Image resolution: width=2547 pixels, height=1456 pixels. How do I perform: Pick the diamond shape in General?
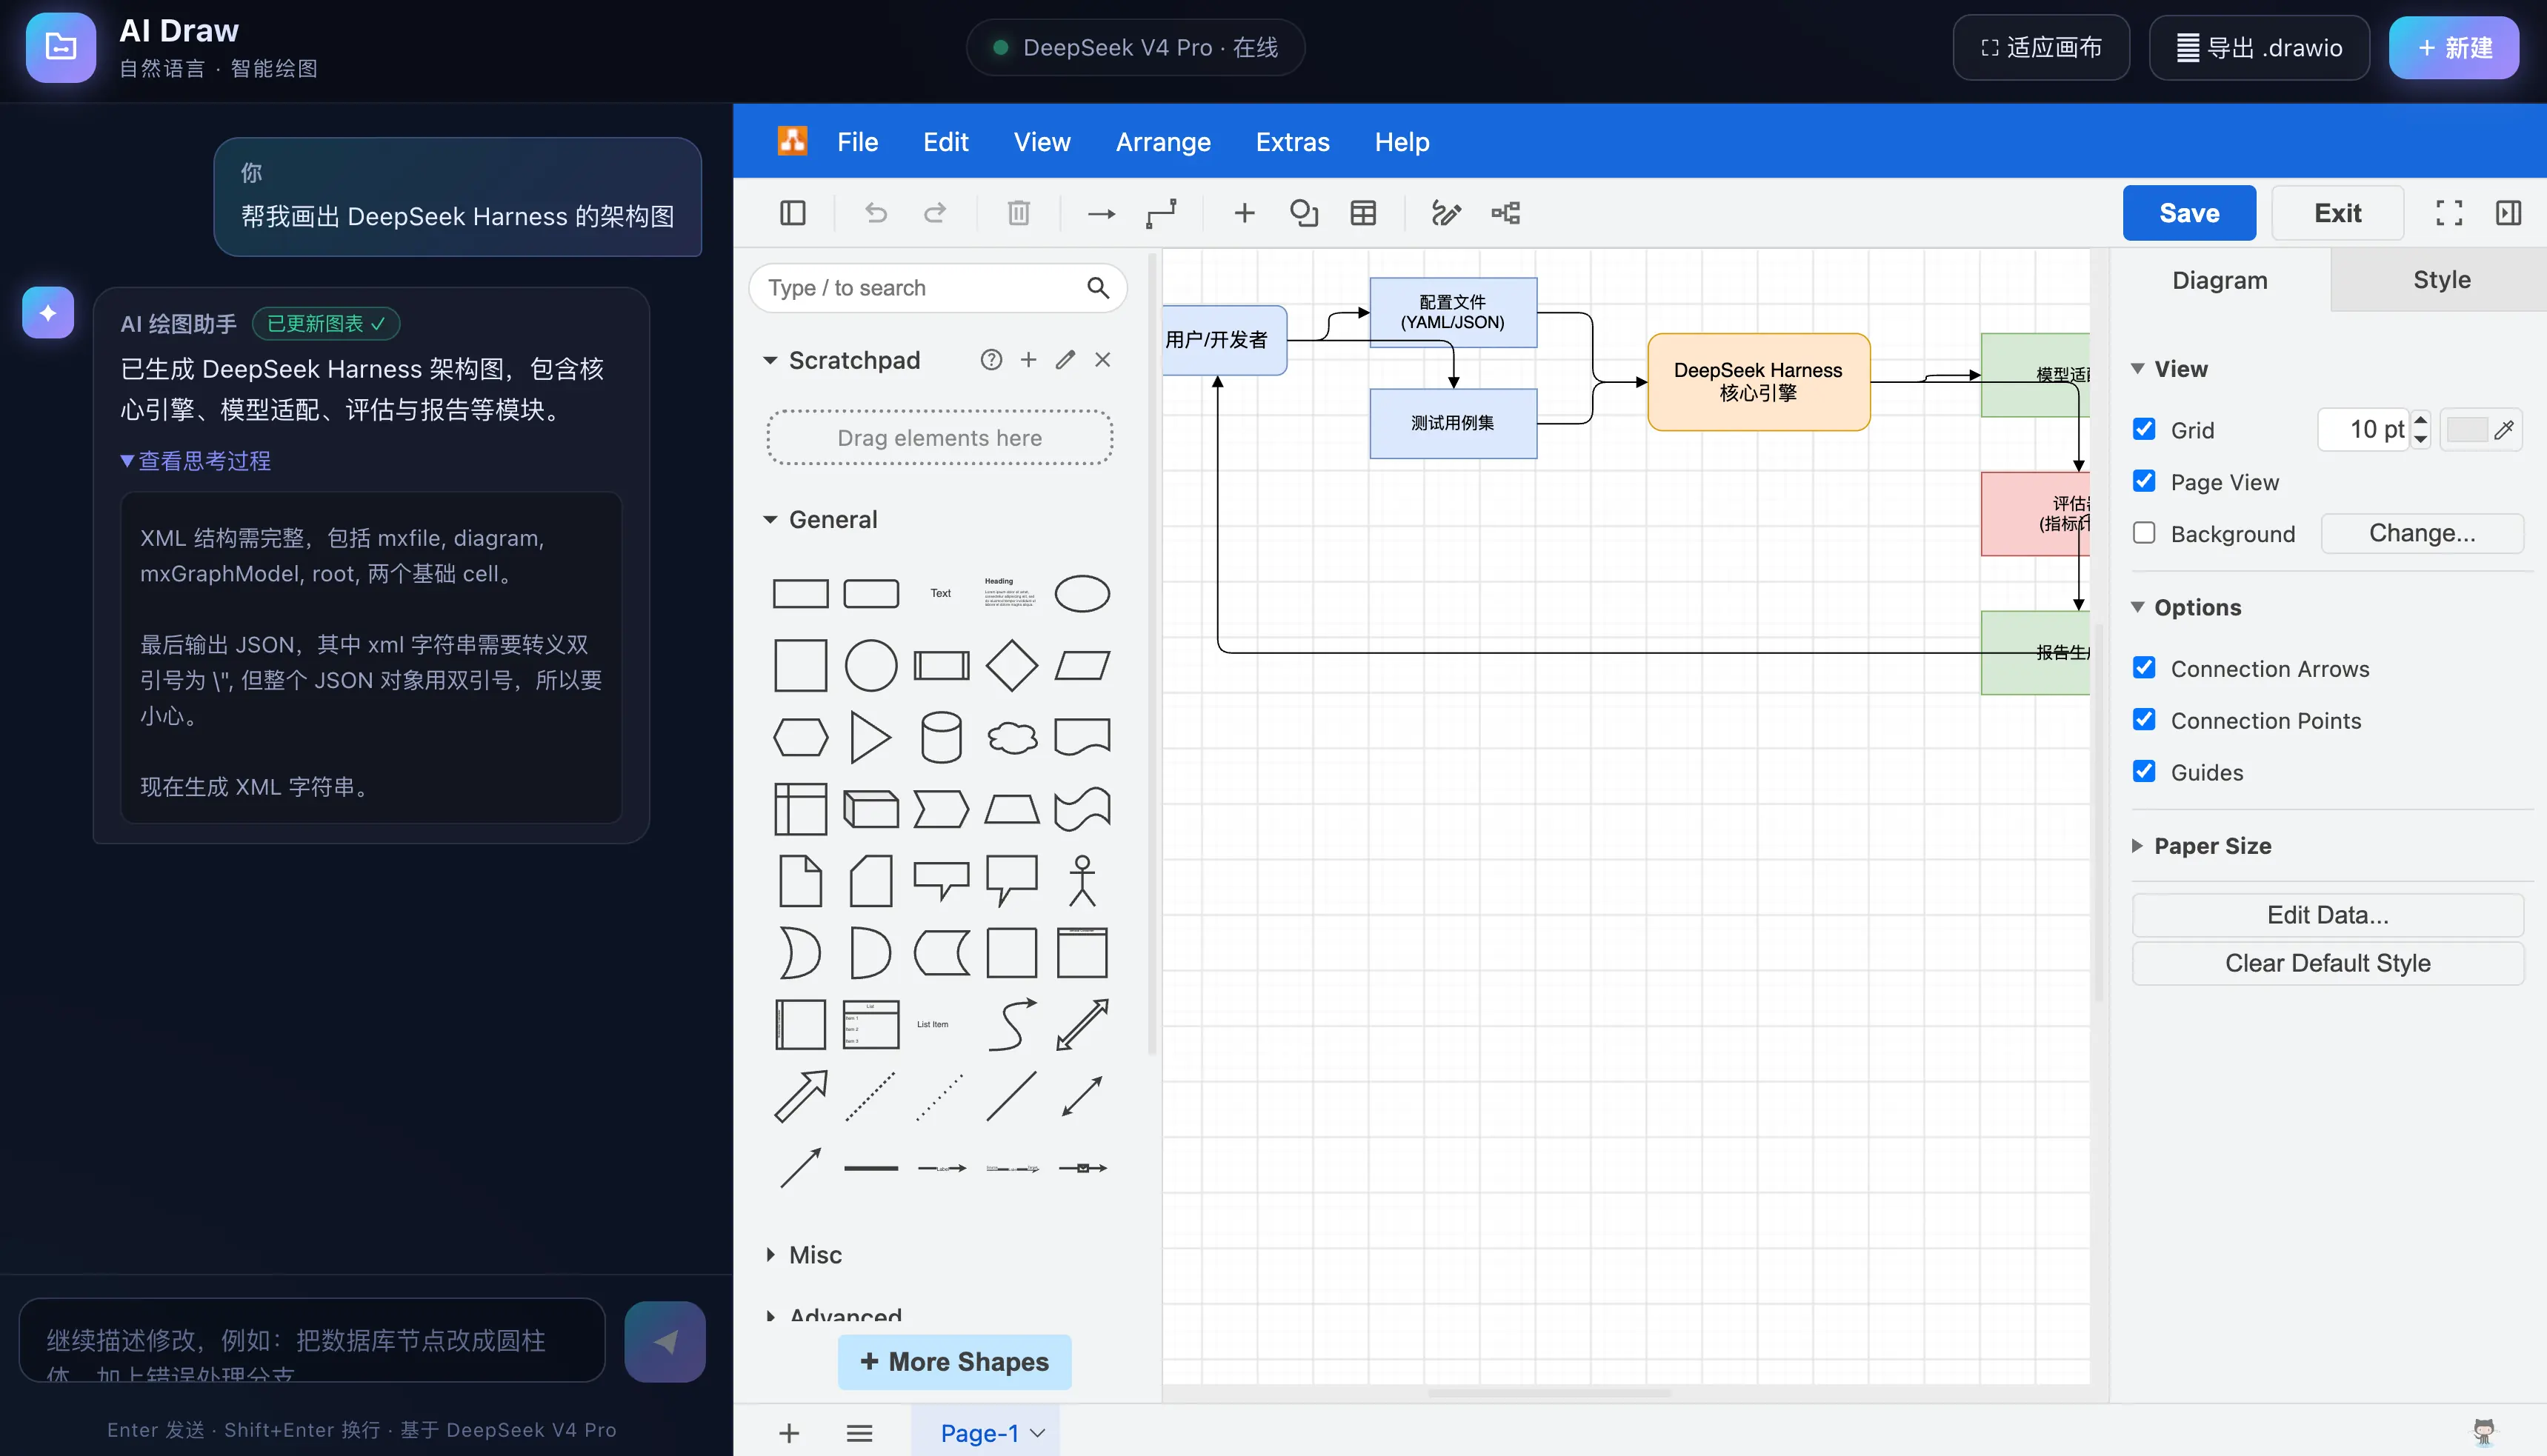click(1011, 665)
